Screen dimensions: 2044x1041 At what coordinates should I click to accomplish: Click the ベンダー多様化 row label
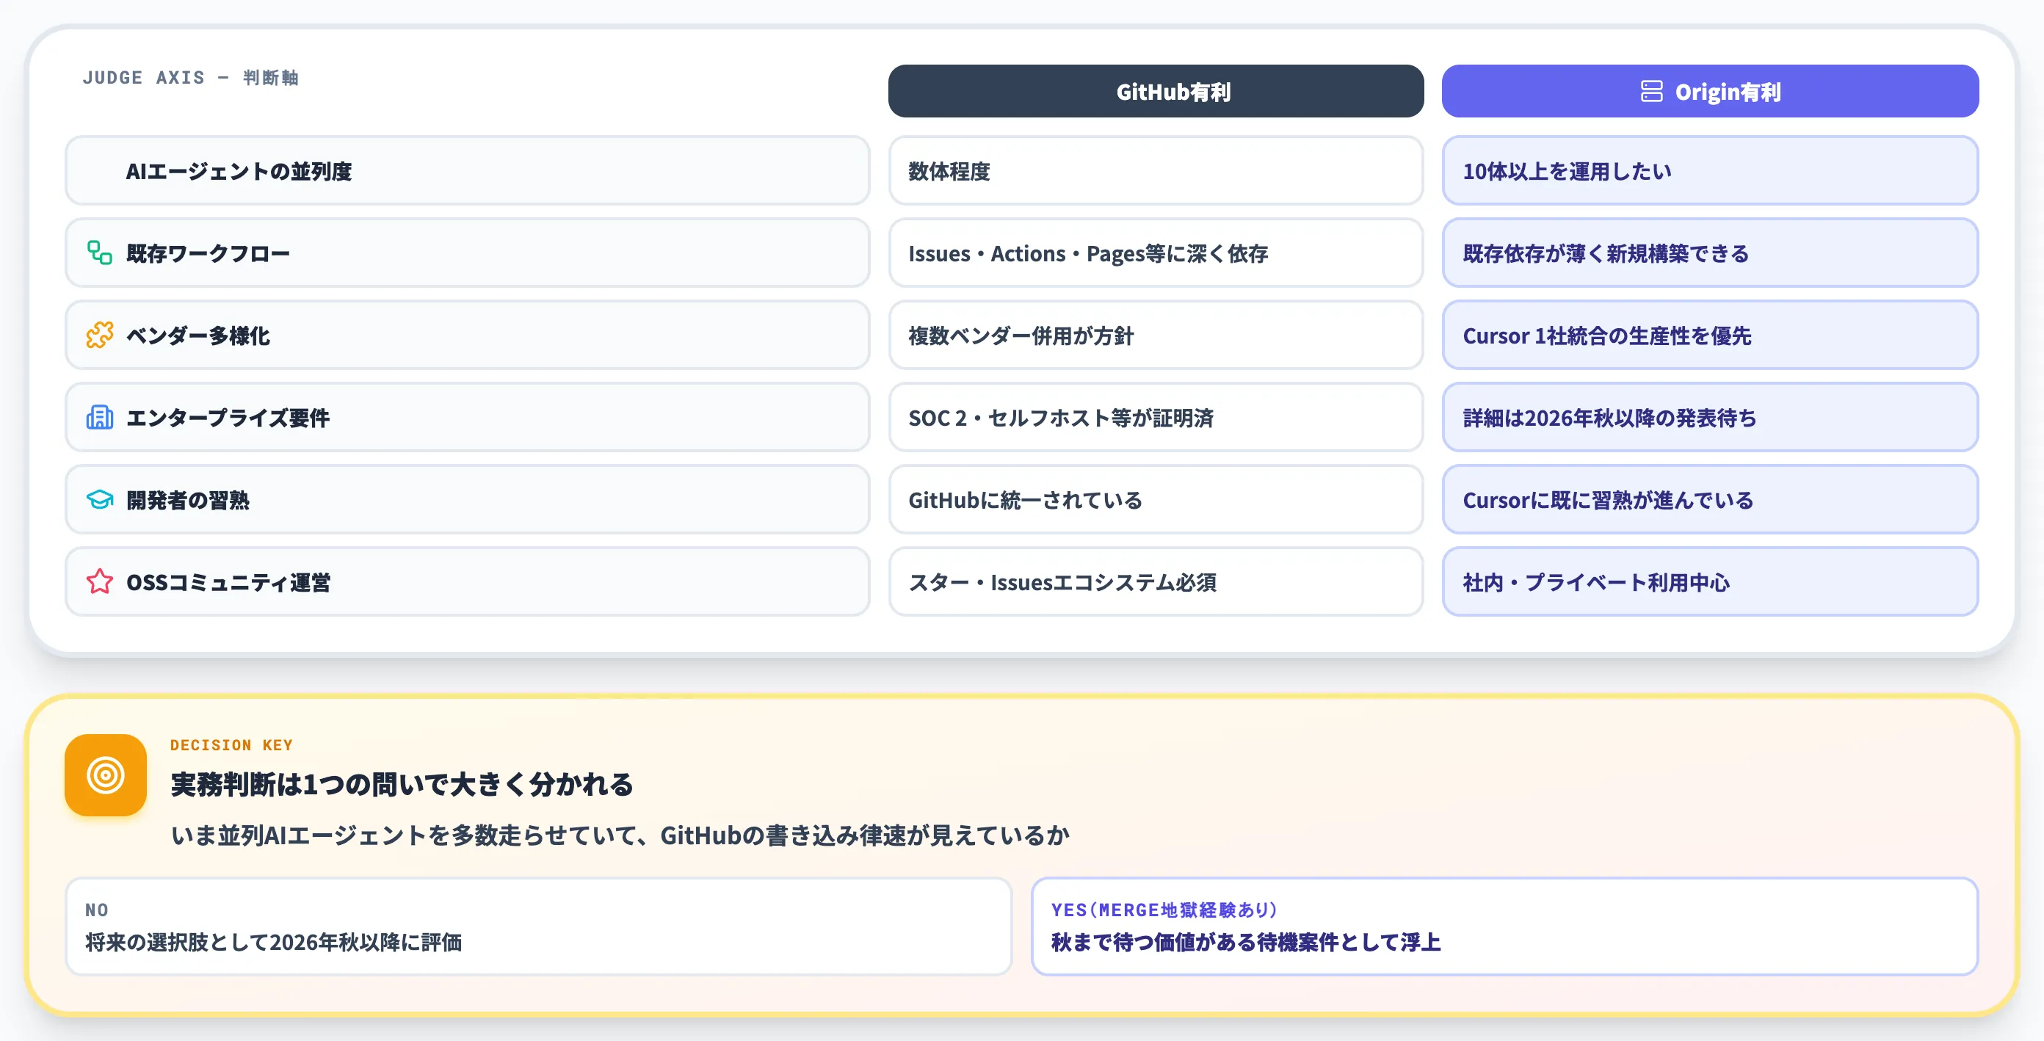(468, 335)
